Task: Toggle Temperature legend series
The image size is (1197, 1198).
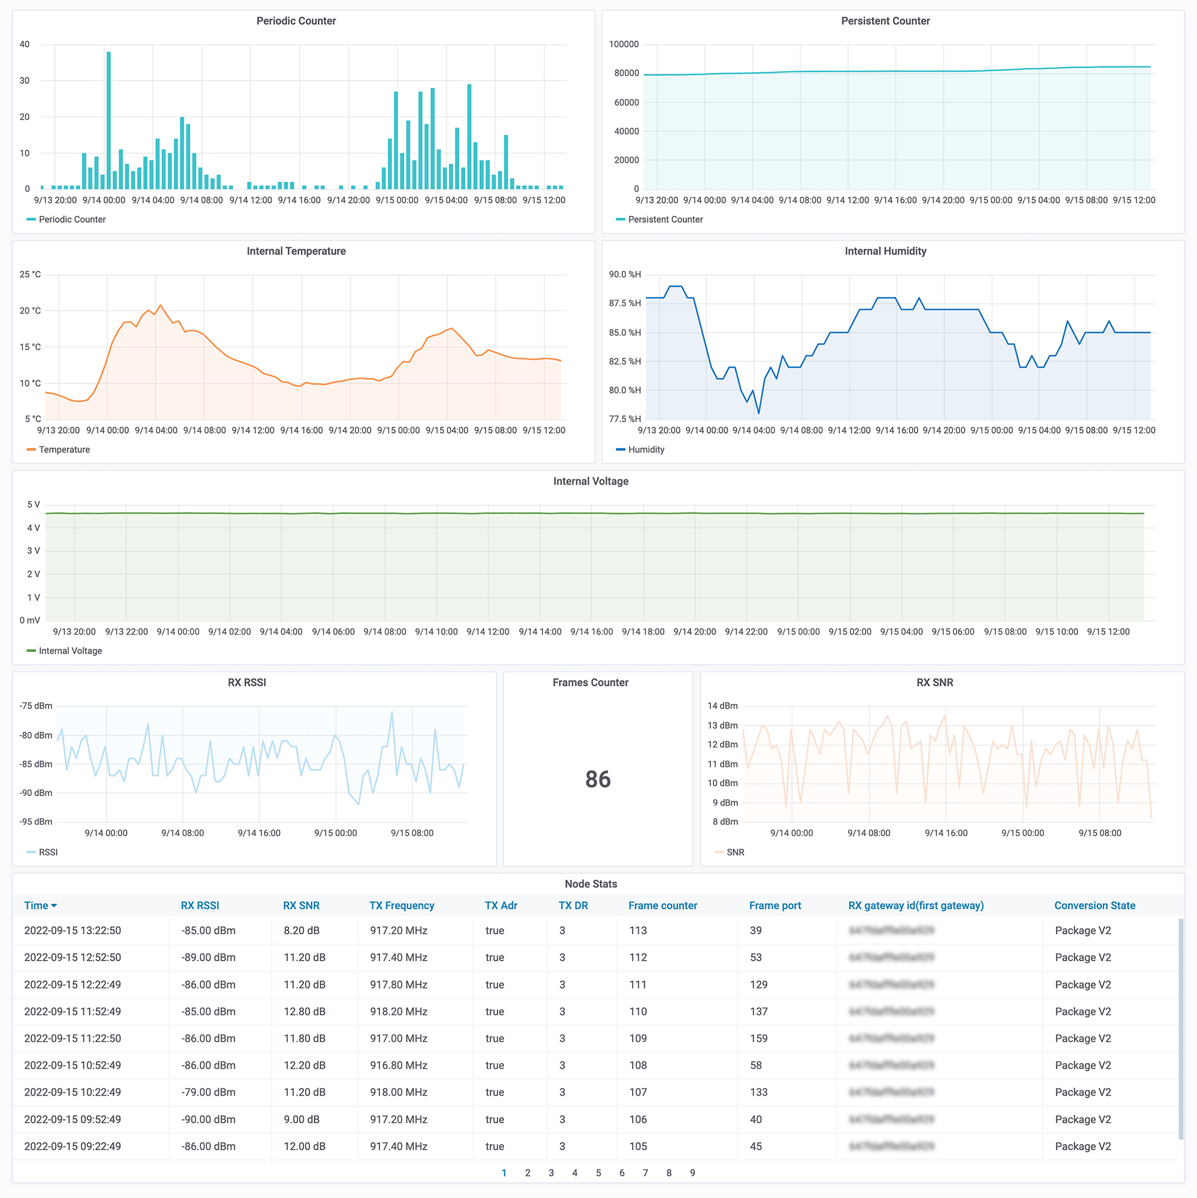Action: point(64,450)
